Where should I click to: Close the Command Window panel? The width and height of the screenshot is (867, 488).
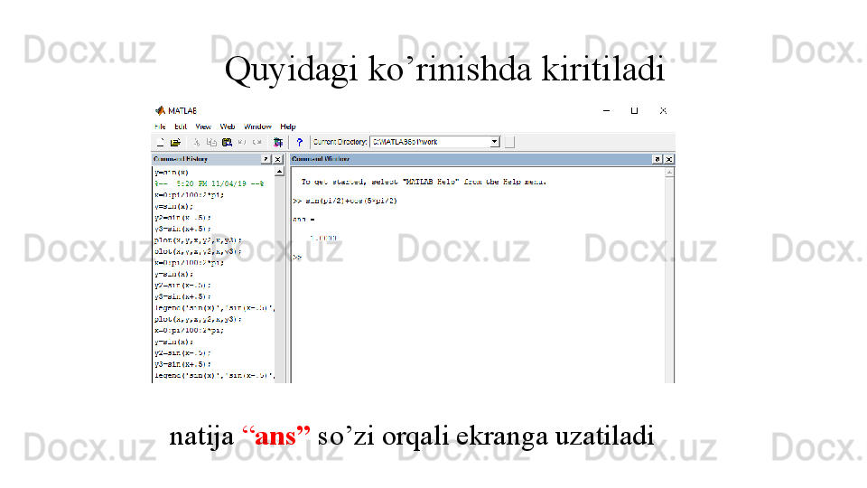(x=669, y=159)
